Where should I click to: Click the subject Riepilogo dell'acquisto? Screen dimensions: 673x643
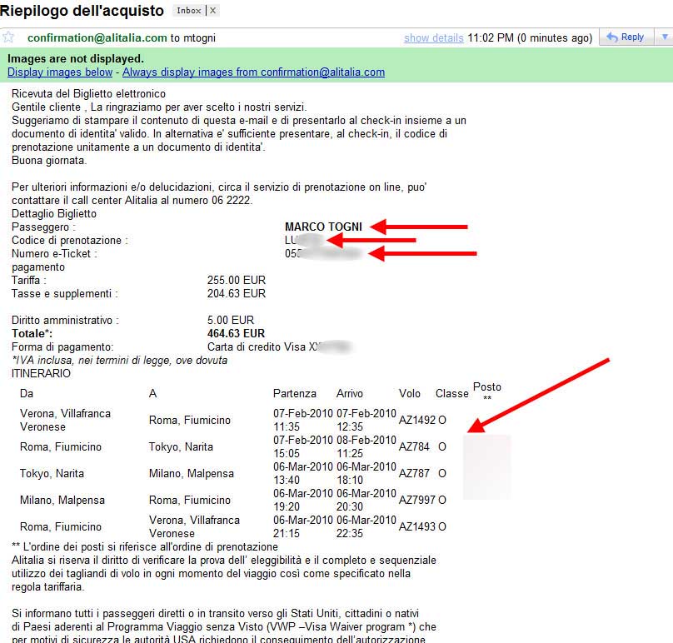(82, 11)
